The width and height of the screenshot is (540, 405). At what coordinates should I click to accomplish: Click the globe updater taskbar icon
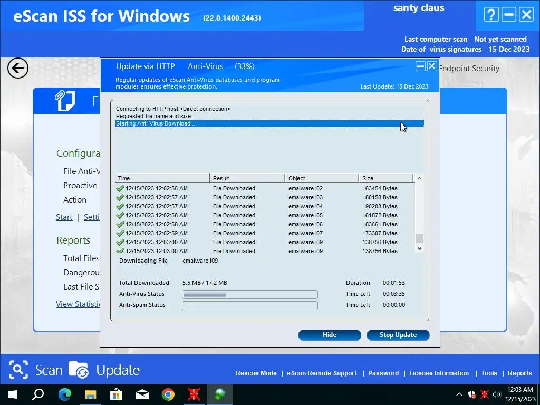[x=220, y=394]
